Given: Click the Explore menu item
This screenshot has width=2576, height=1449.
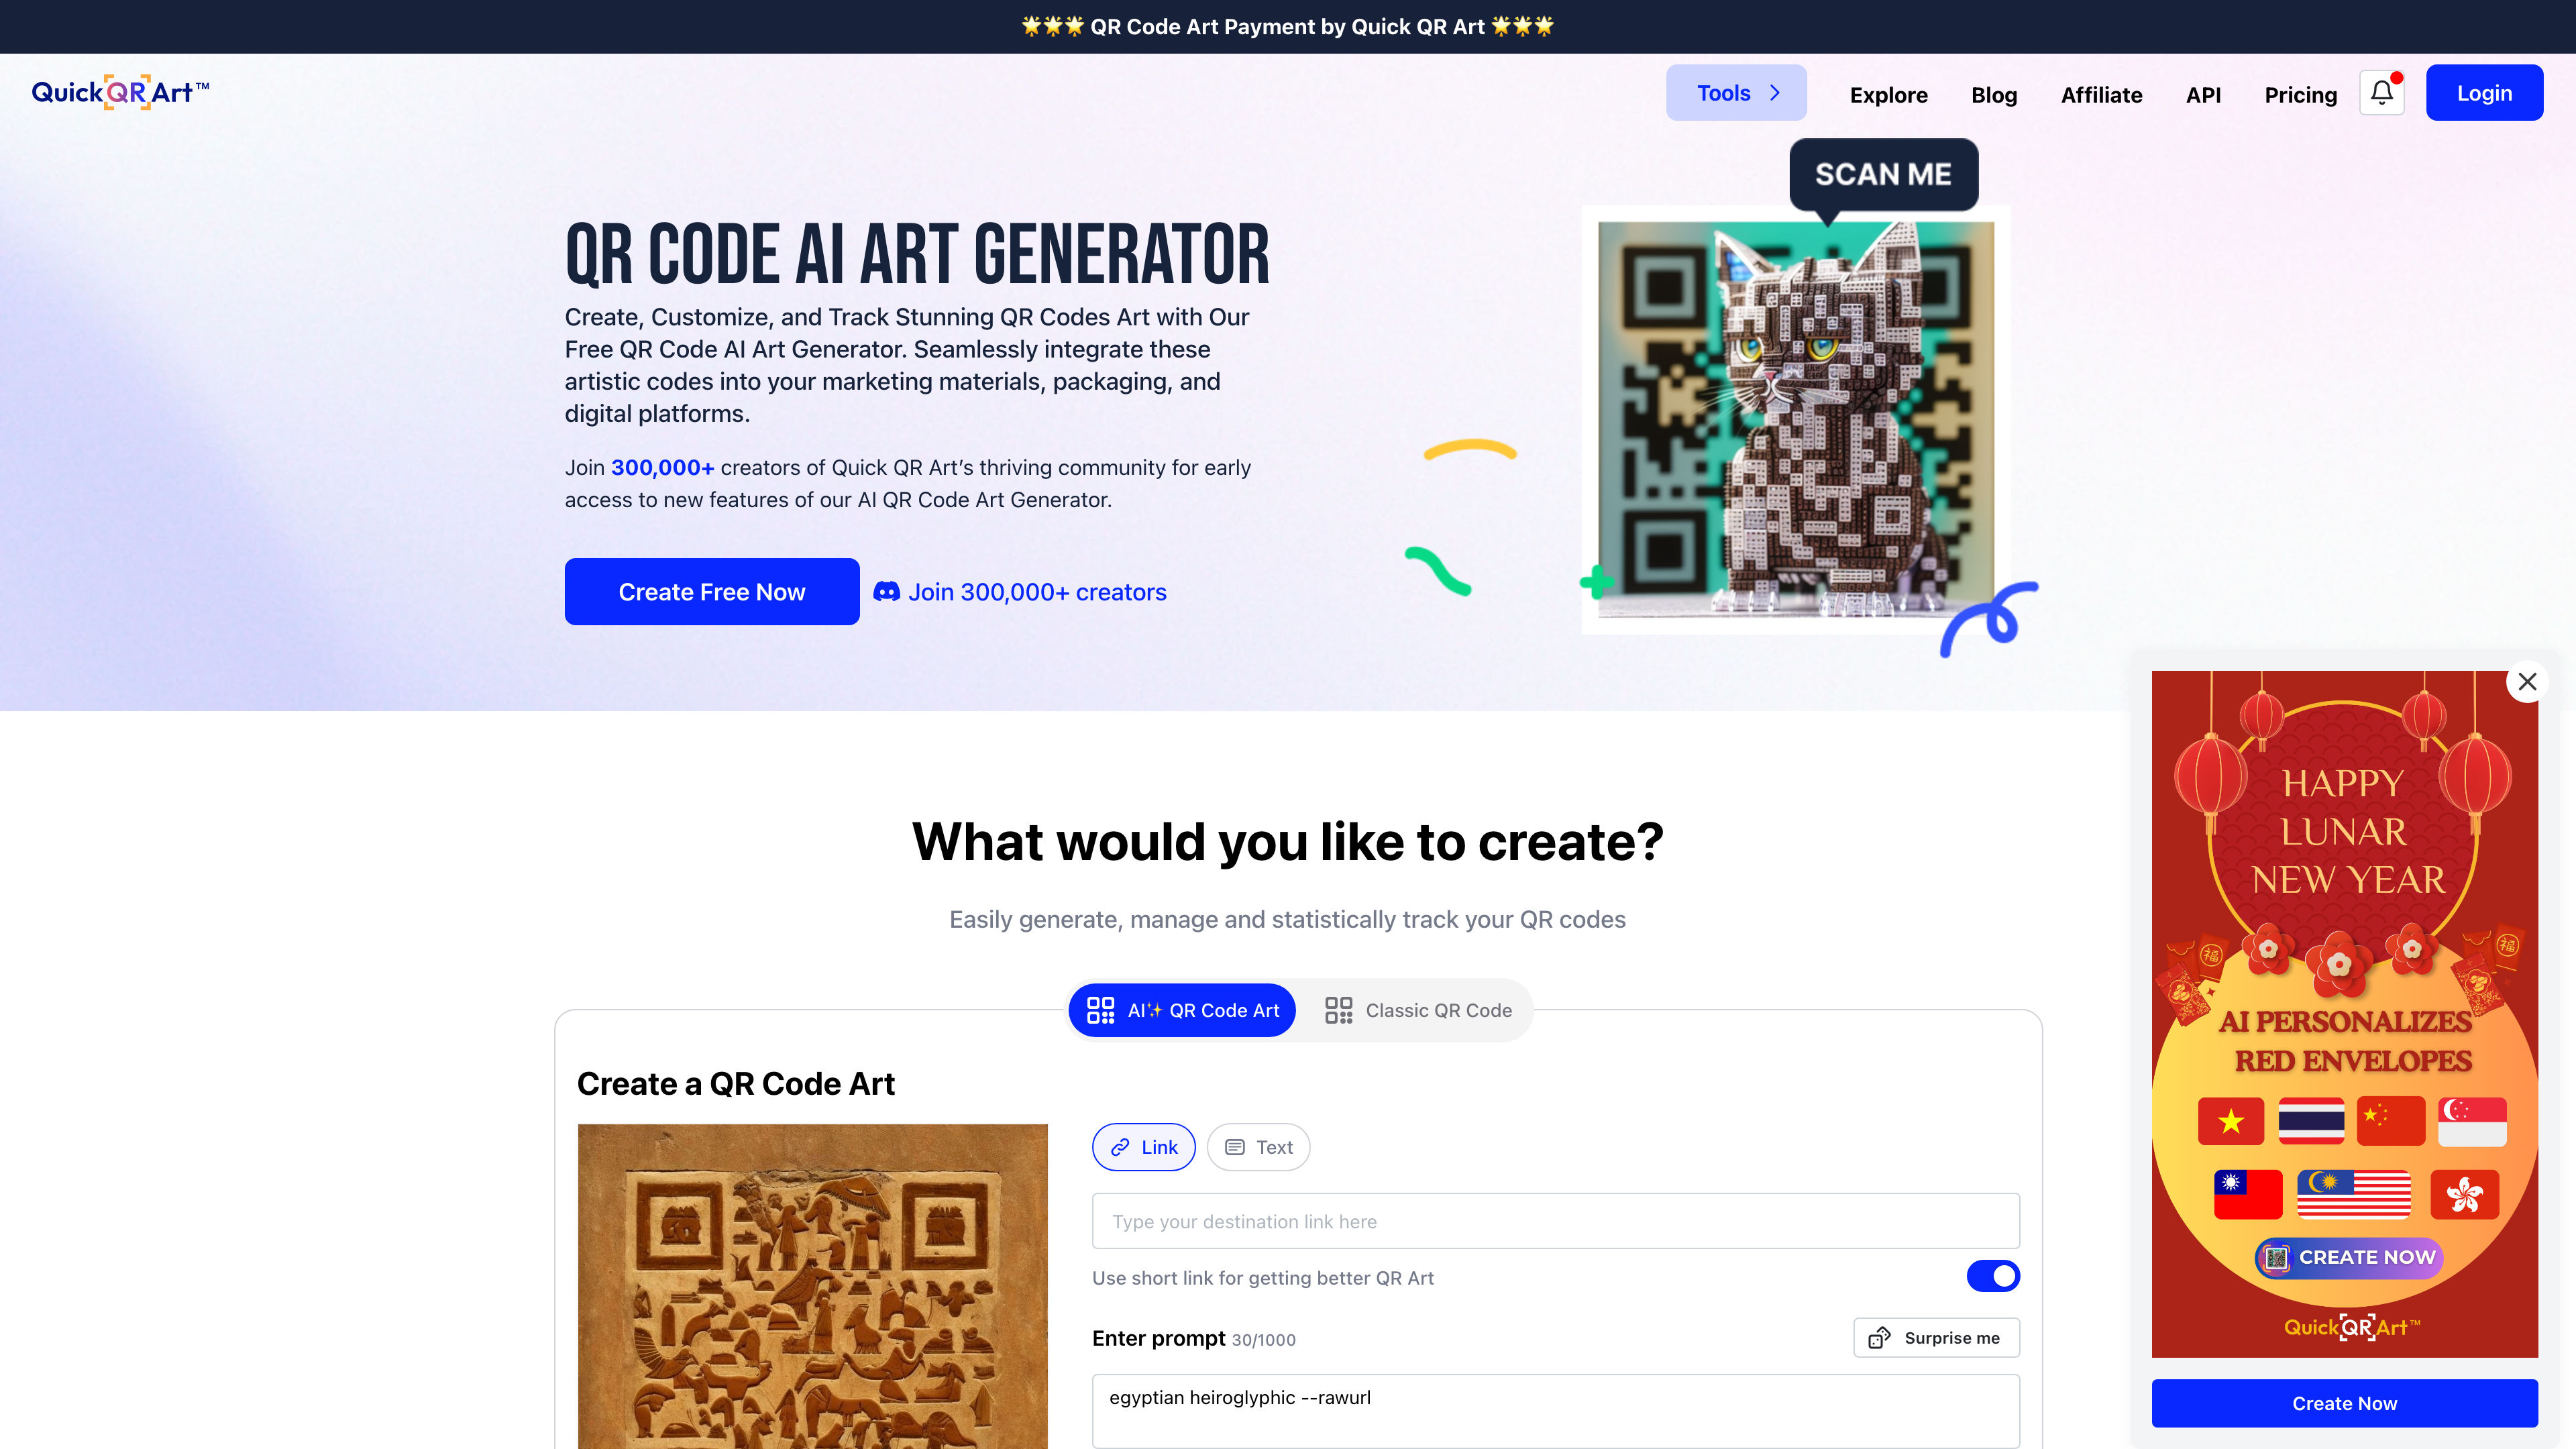Looking at the screenshot, I should click(1888, 92).
